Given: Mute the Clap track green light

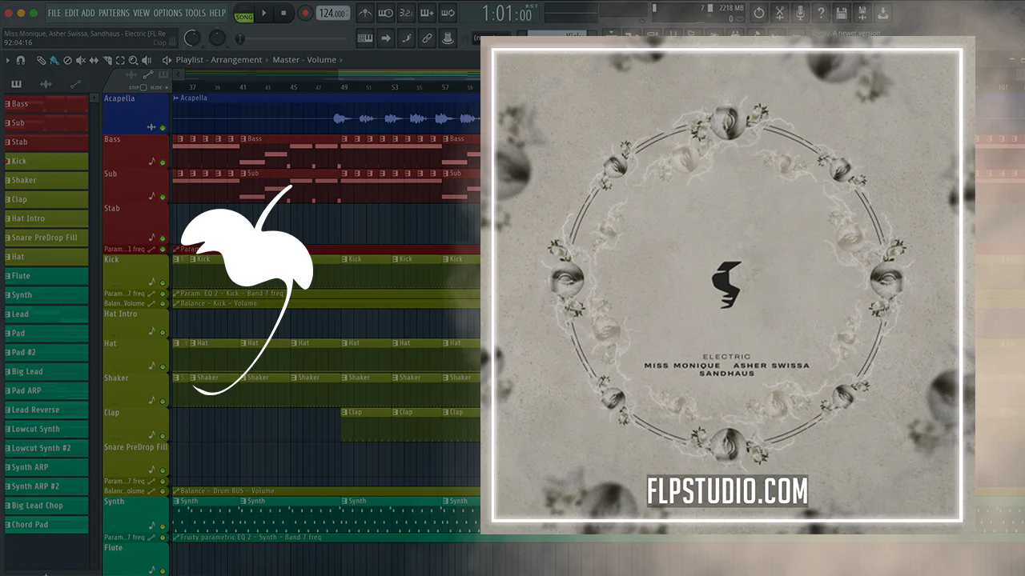Looking at the screenshot, I should 163,435.
